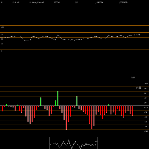Click the MR axis label -100

coord(146,131)
